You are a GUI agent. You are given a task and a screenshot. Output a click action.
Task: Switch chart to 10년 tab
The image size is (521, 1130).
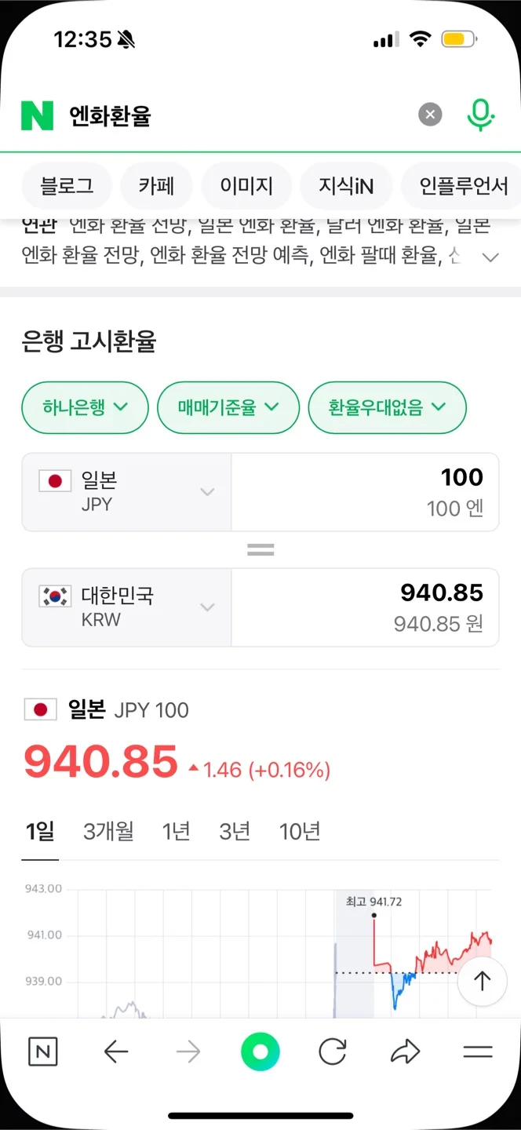(300, 832)
